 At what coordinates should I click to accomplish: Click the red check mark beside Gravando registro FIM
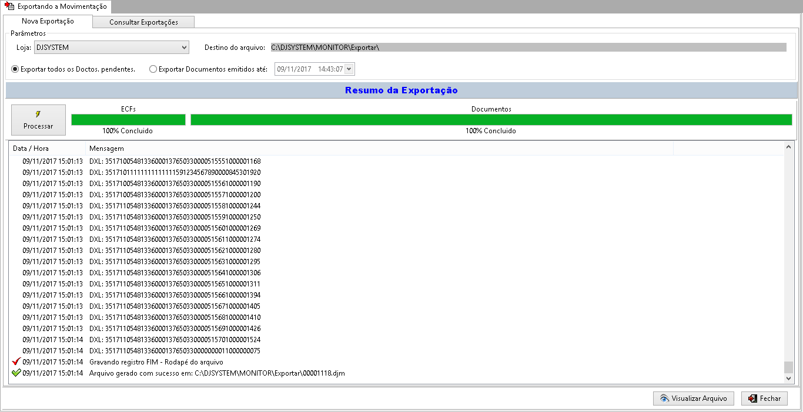[16, 362]
